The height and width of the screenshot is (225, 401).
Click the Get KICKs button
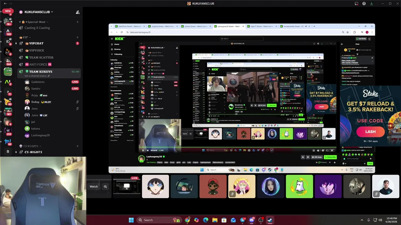click(x=362, y=39)
